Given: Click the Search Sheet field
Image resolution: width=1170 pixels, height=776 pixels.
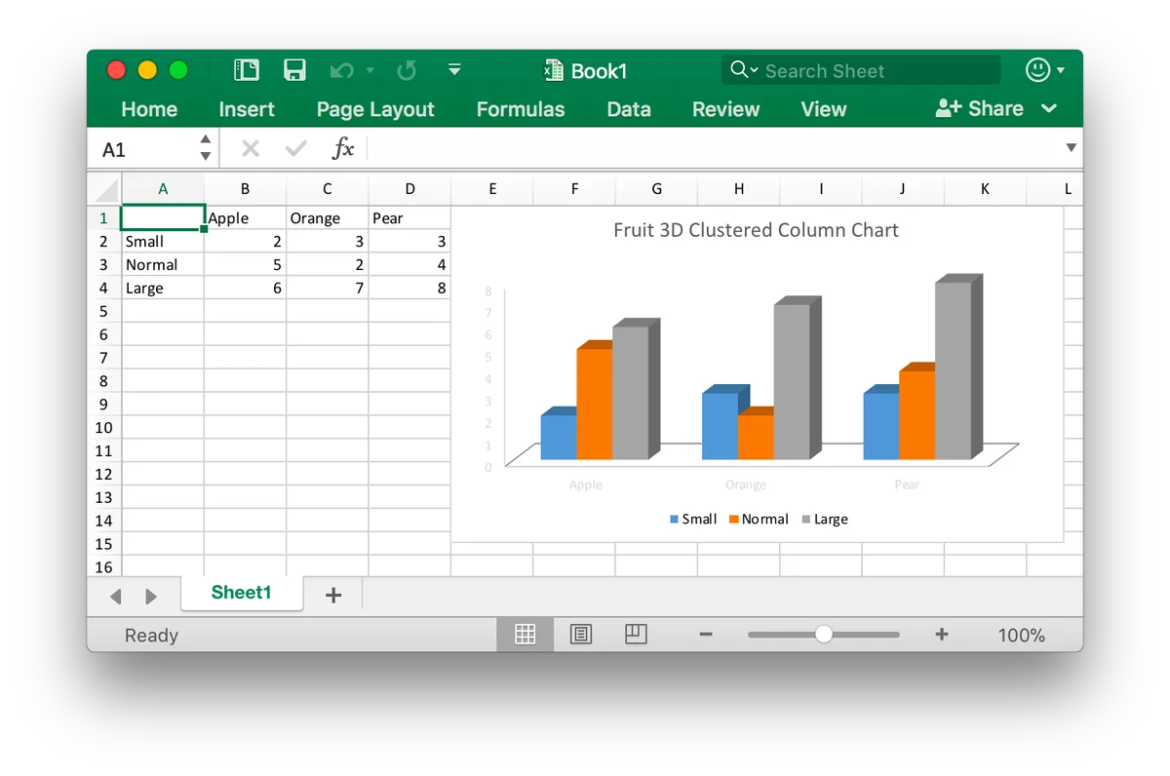Looking at the screenshot, I should pos(861,70).
